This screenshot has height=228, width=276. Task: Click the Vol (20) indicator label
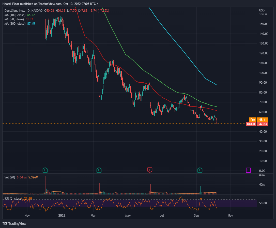[10, 177]
